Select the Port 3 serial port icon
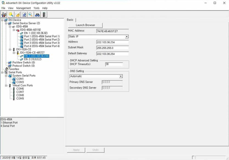Screen dimensions: 229x160 pyautogui.click(x=22, y=43)
